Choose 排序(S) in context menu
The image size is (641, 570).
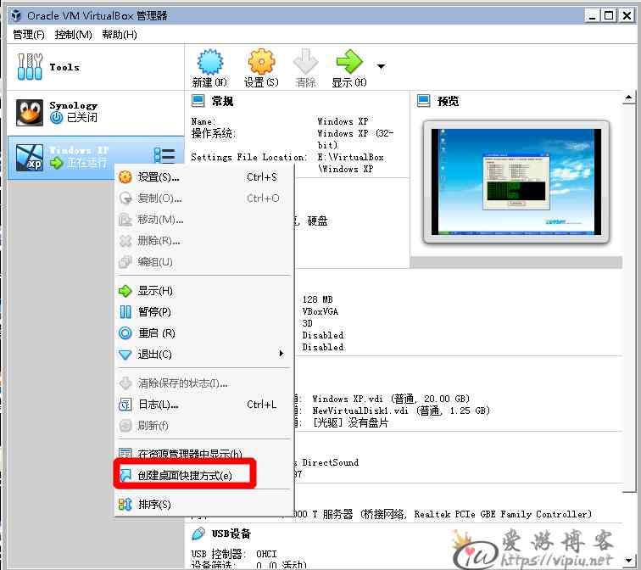204,504
